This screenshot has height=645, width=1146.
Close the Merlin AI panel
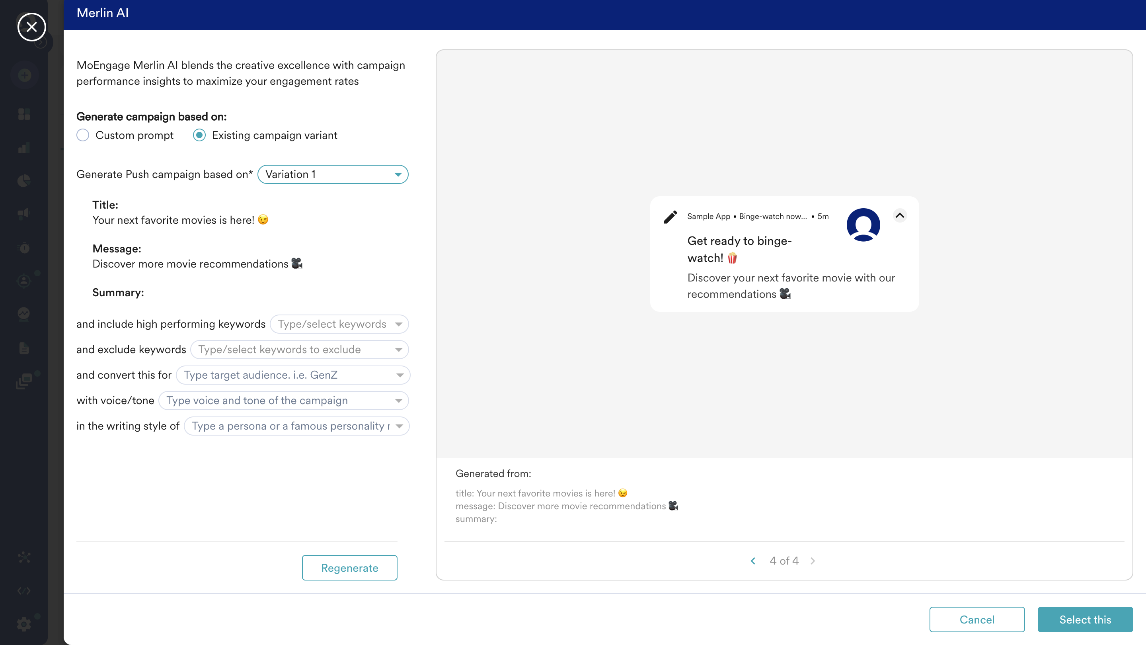pos(31,27)
